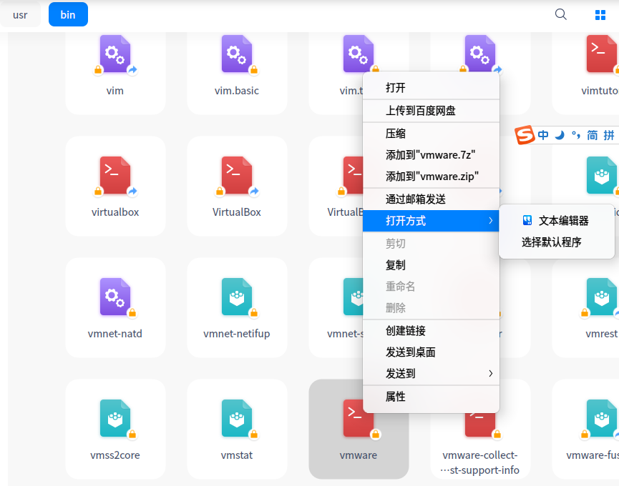The width and height of the screenshot is (619, 486).
Task: Choose 选择默认程序 in submenu
Action: [x=557, y=242]
